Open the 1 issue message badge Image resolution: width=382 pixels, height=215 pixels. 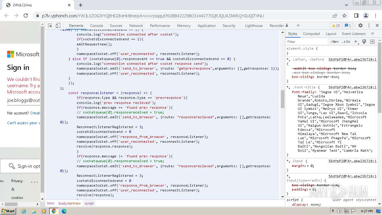(x=348, y=26)
